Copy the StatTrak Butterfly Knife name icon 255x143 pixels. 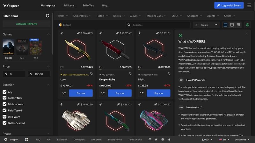point(91,73)
